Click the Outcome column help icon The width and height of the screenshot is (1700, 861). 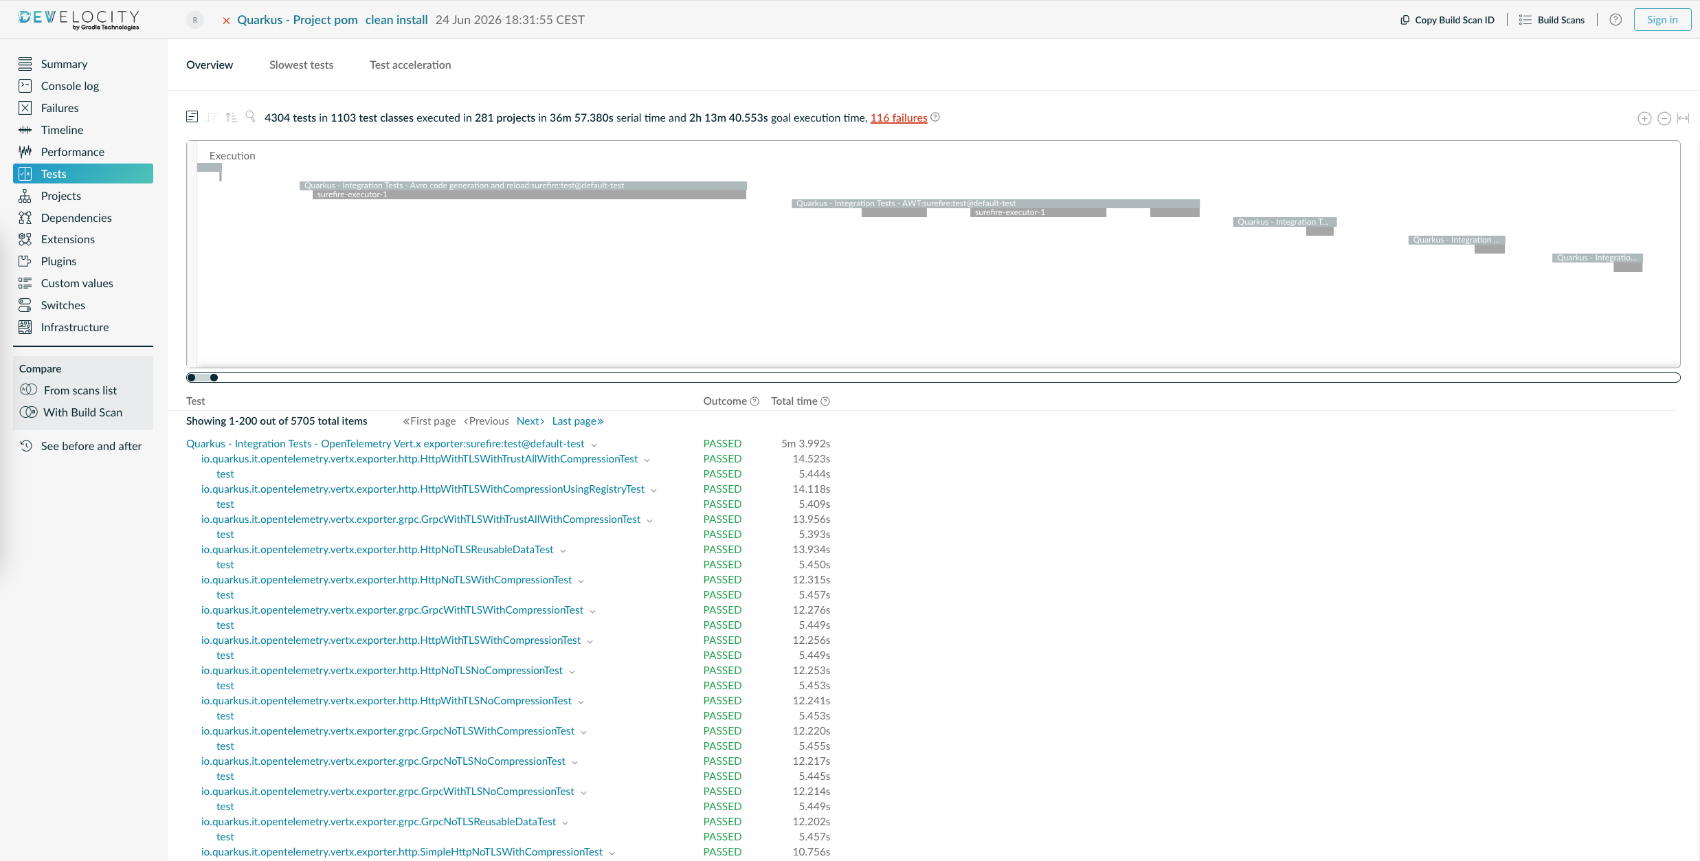[754, 401]
